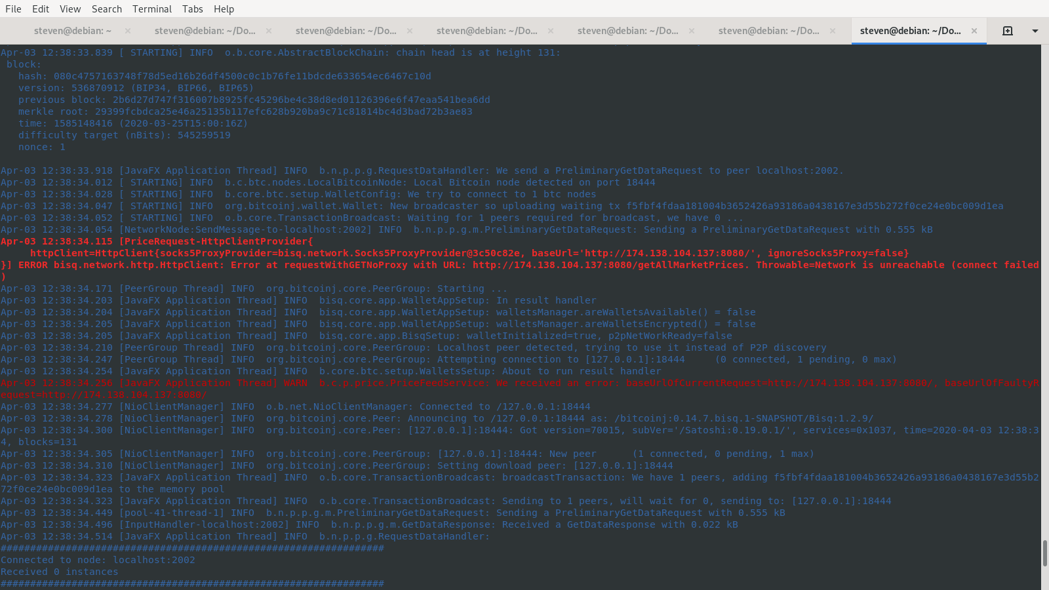Screen dimensions: 1049x590
Task: Click the 'difficulty target (nBits): 545259519' line
Action: [x=125, y=135]
